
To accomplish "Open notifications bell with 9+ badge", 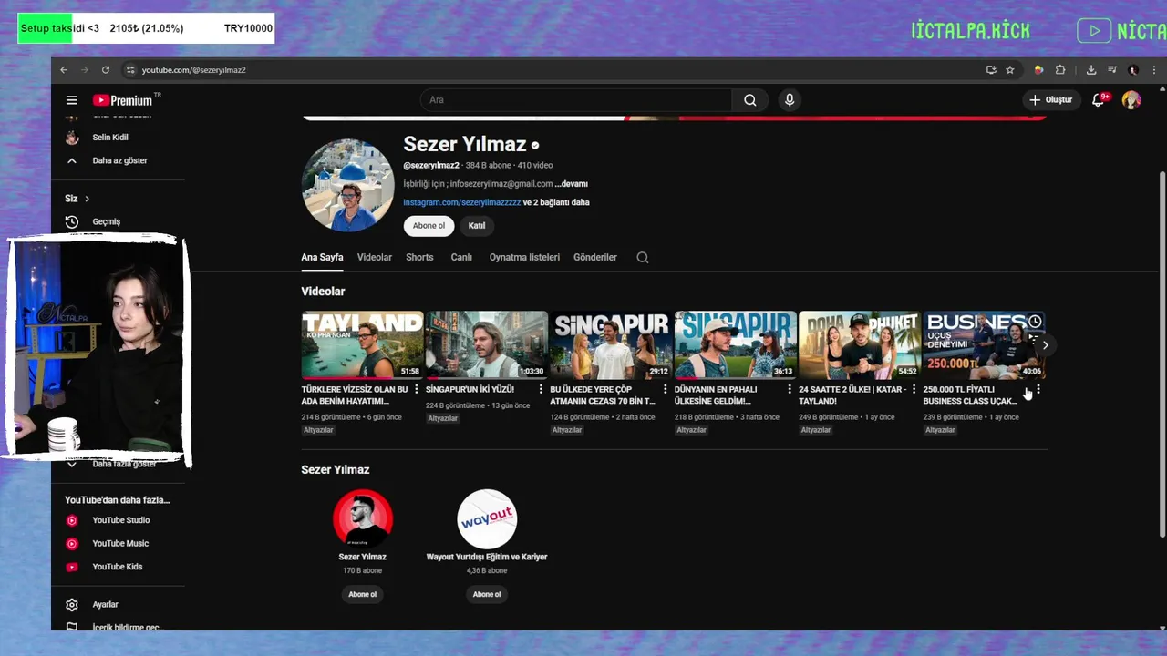I will (x=1100, y=99).
